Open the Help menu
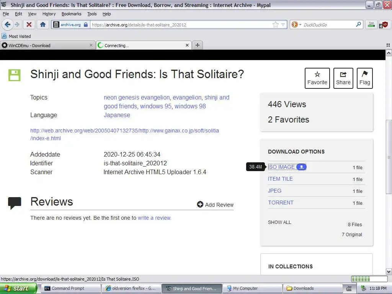Viewport: 392px width, 294px height. 107,14
